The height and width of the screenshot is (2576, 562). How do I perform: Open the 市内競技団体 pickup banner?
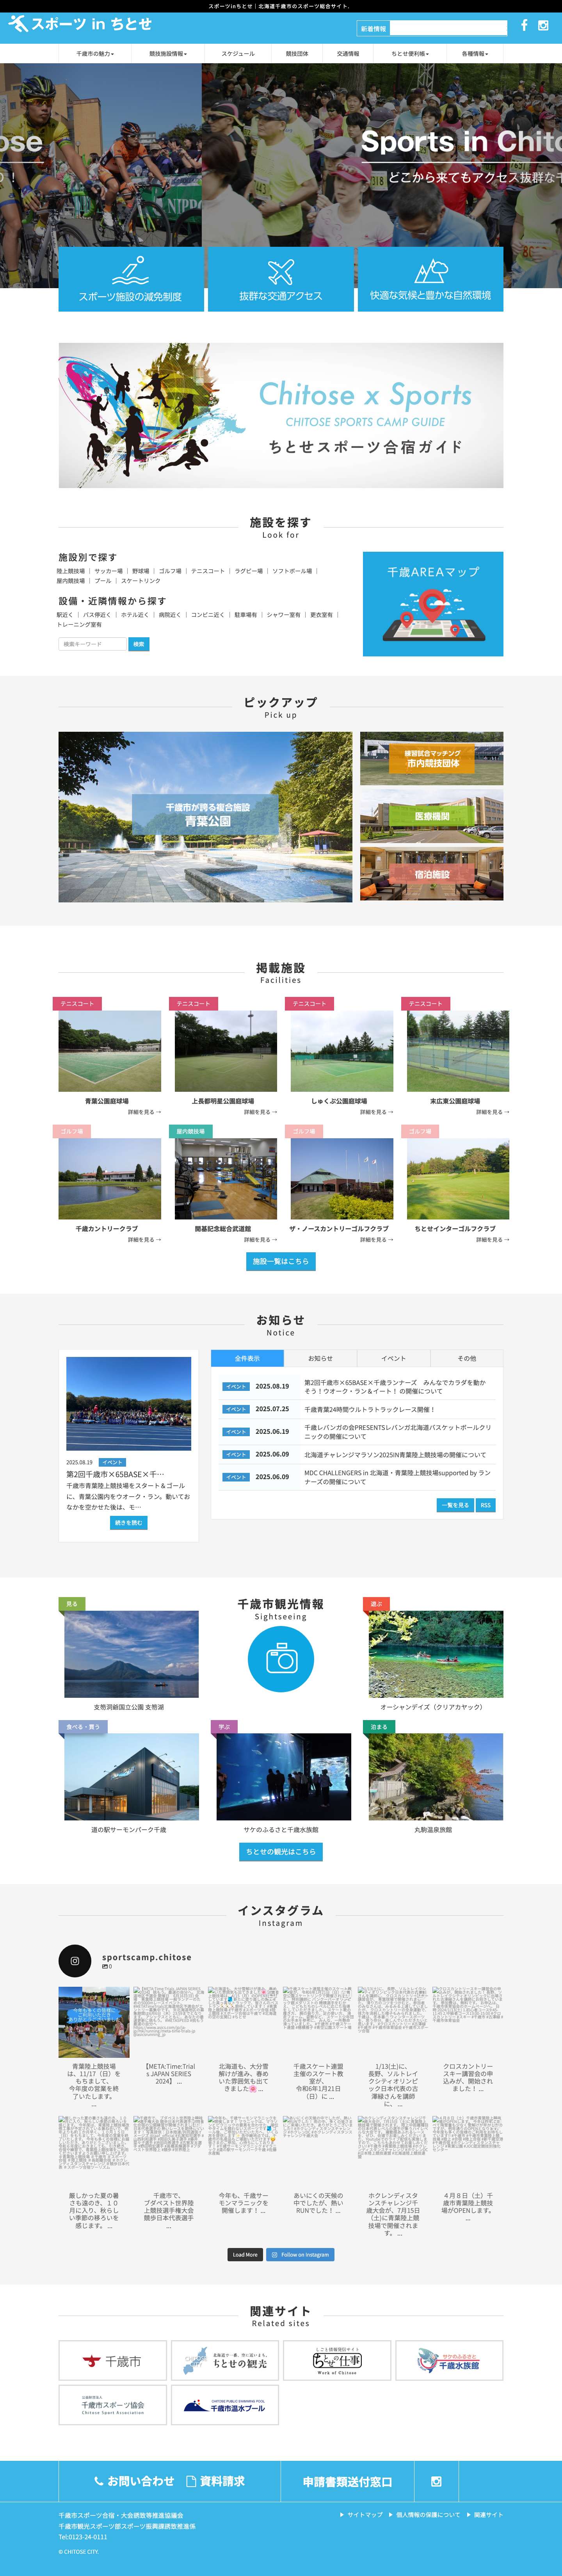point(432,758)
